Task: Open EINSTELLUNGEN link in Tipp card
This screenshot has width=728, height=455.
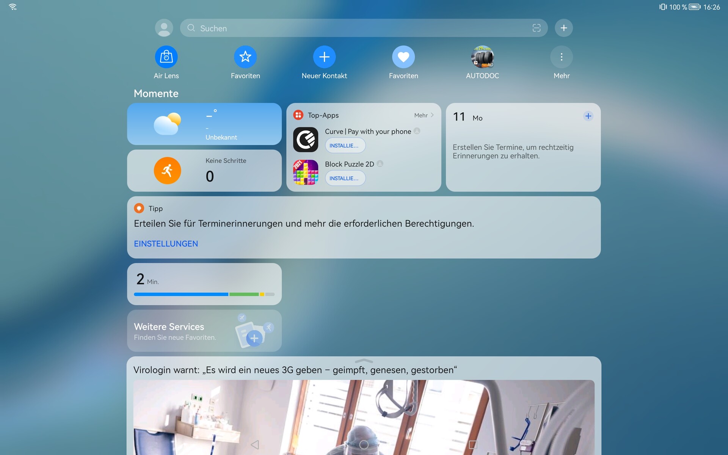Action: pyautogui.click(x=166, y=244)
